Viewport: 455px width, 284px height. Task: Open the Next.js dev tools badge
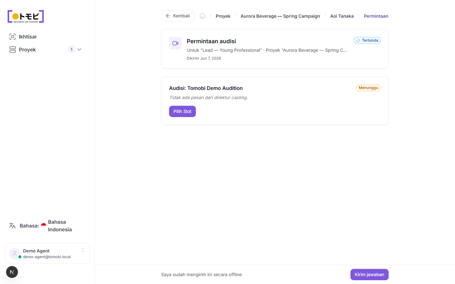tap(12, 272)
